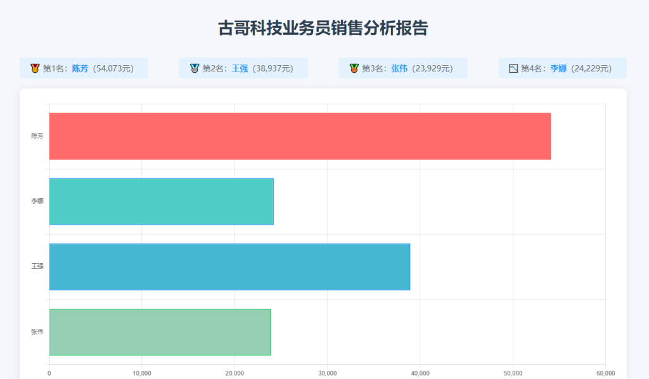
Task: Click the 第2名 rank text
Action: click(215, 68)
